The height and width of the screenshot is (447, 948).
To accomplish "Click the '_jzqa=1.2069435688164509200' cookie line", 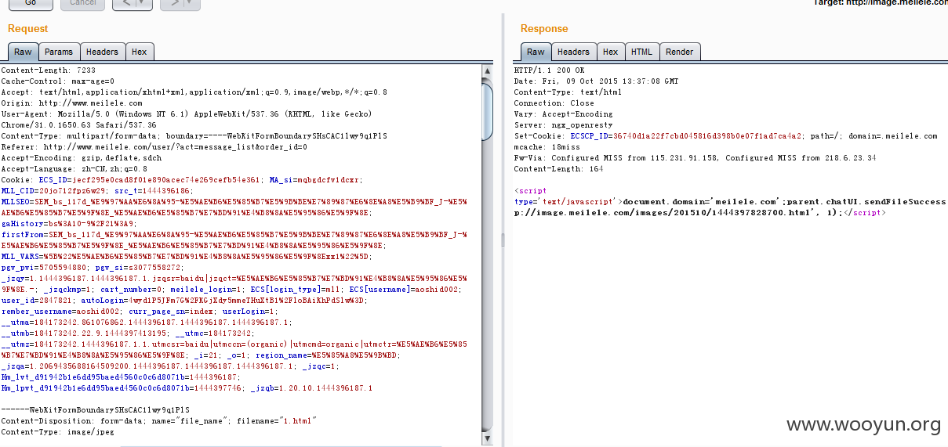I will coord(170,366).
